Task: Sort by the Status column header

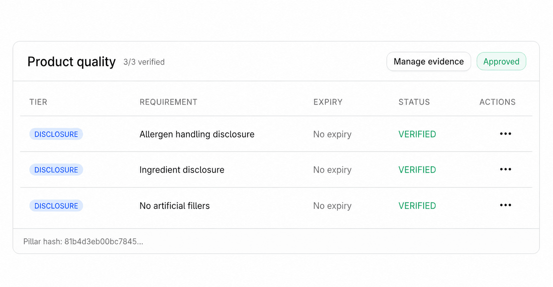Action: 414,102
